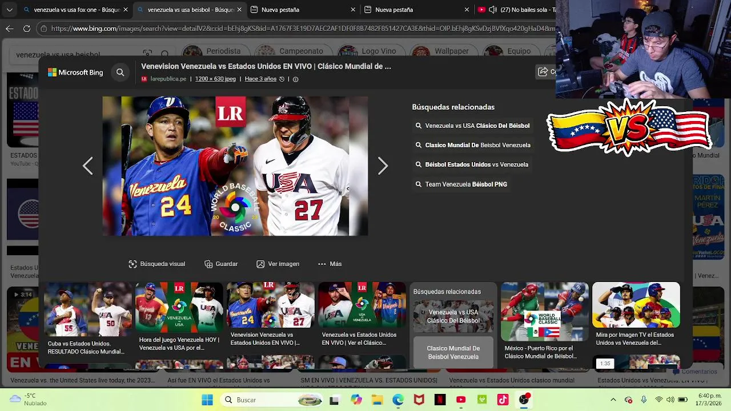The height and width of the screenshot is (411, 731).
Task: Click the browser back arrow
Action: tap(10, 28)
